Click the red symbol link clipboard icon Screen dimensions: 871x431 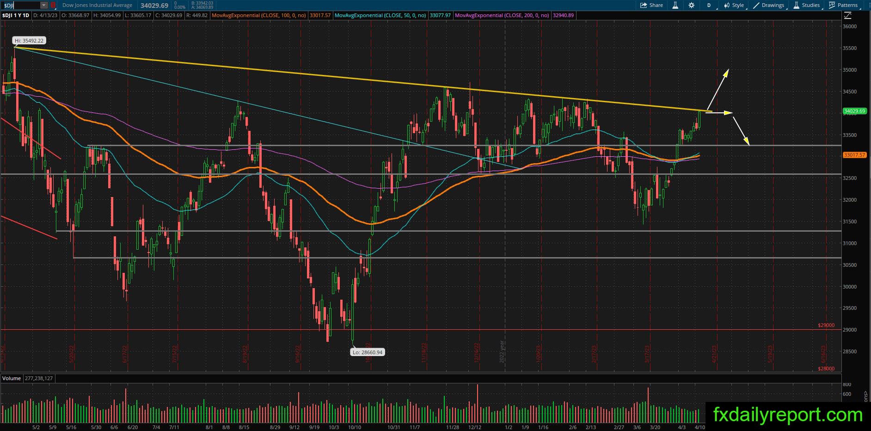(53, 6)
